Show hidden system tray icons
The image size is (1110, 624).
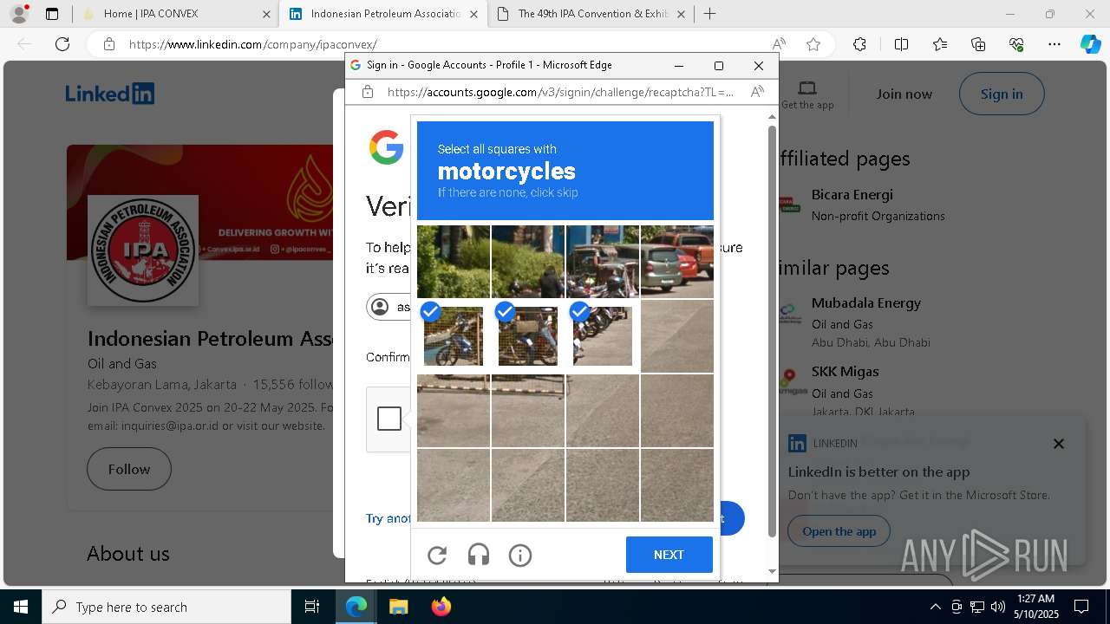tap(935, 607)
